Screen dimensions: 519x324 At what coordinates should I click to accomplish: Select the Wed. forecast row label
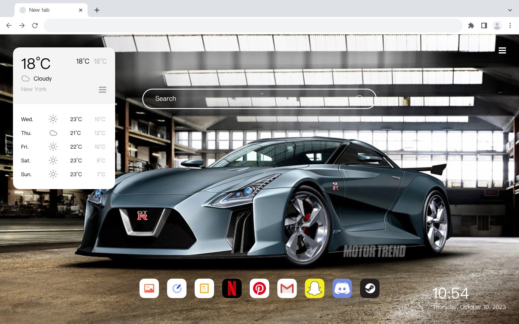tap(27, 119)
